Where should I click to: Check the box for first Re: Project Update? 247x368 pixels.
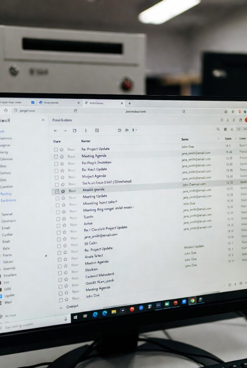[56, 149]
